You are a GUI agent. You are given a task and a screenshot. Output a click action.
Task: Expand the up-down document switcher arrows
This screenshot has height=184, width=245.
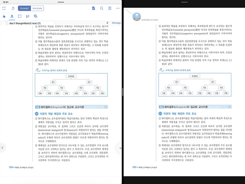click(x=107, y=23)
